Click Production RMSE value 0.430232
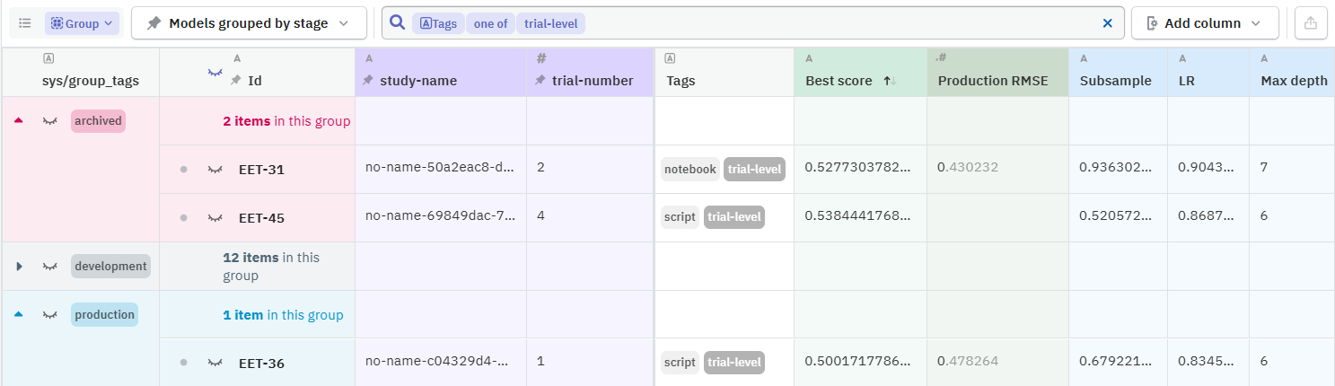 point(968,167)
